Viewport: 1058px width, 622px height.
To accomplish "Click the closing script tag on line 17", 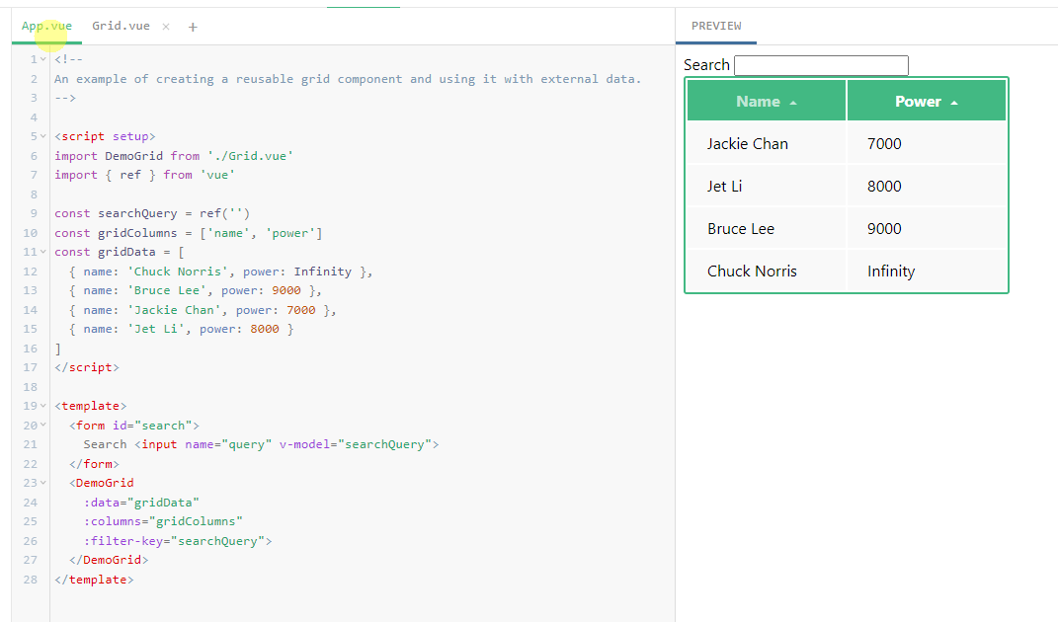I will (x=86, y=367).
